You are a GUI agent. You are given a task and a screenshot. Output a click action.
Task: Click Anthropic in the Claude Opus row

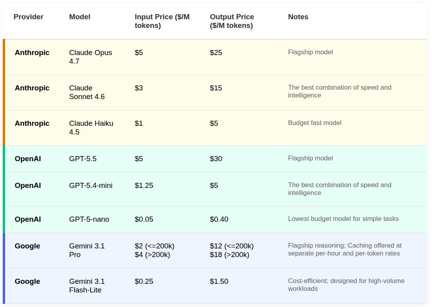pyautogui.click(x=32, y=52)
